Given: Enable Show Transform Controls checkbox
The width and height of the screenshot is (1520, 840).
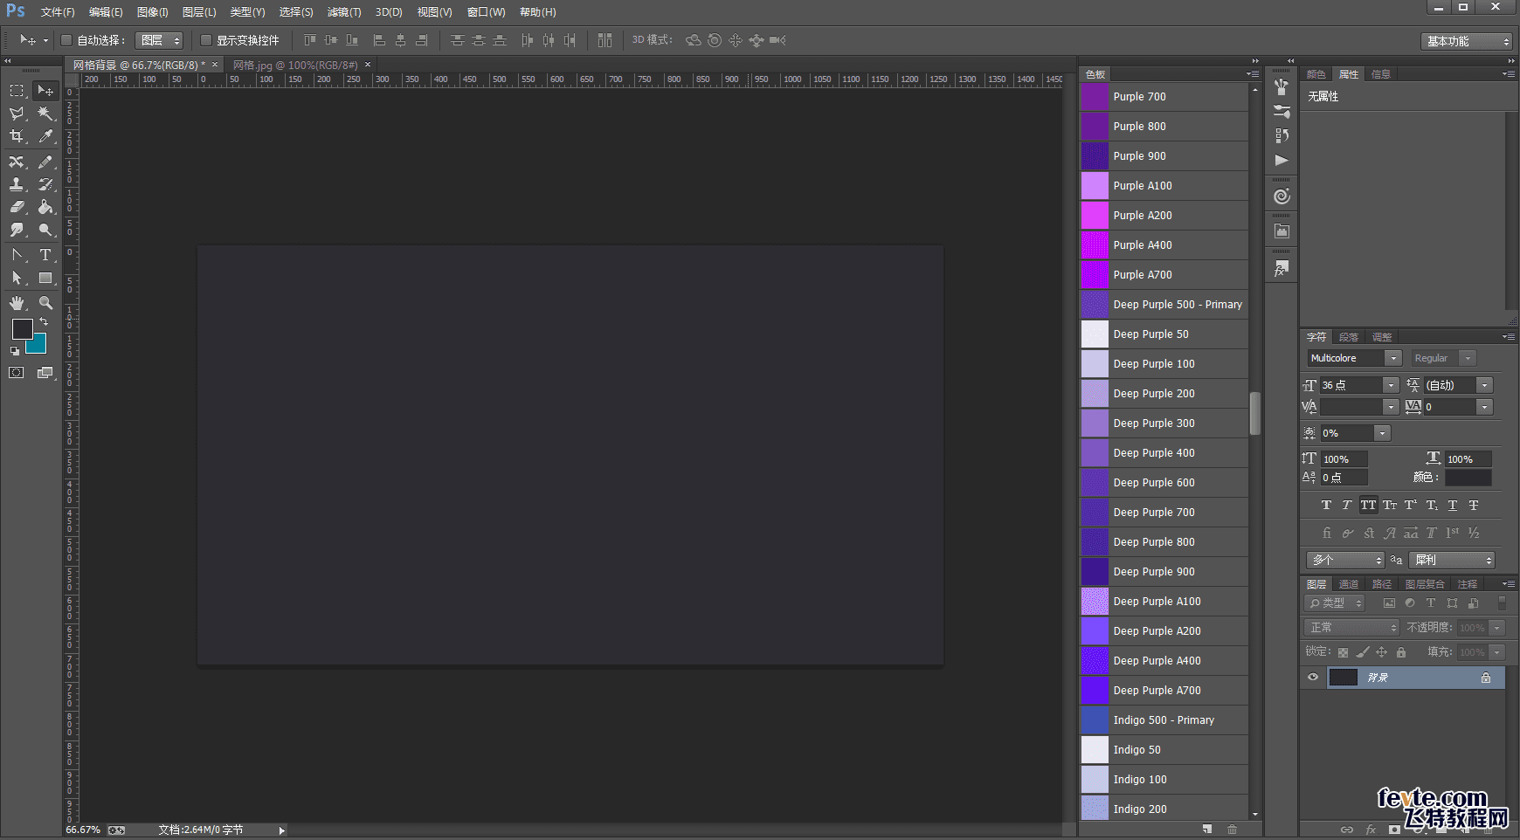Looking at the screenshot, I should coord(206,40).
